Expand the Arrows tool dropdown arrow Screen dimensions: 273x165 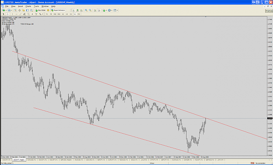coord(43,14)
